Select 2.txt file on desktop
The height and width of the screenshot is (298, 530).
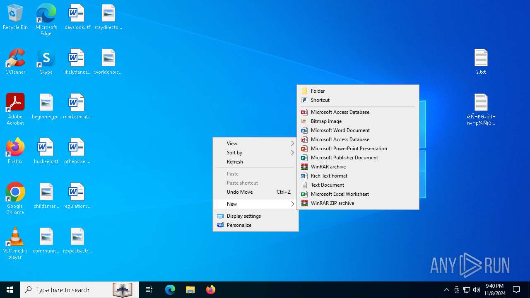click(x=481, y=62)
